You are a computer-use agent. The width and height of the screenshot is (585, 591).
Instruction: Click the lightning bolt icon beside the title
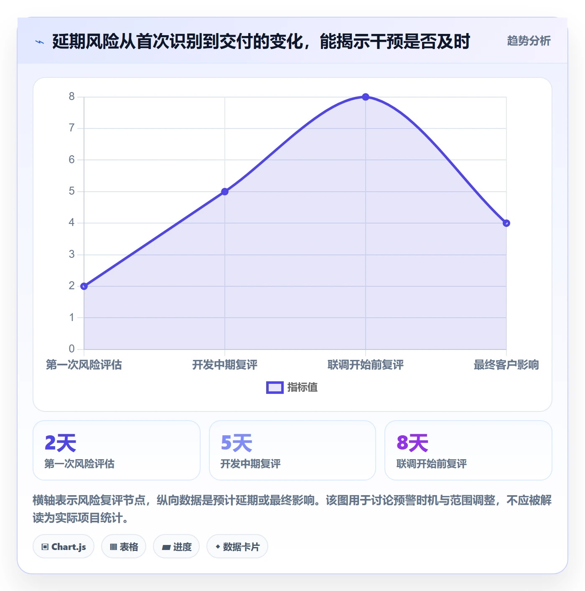click(40, 42)
